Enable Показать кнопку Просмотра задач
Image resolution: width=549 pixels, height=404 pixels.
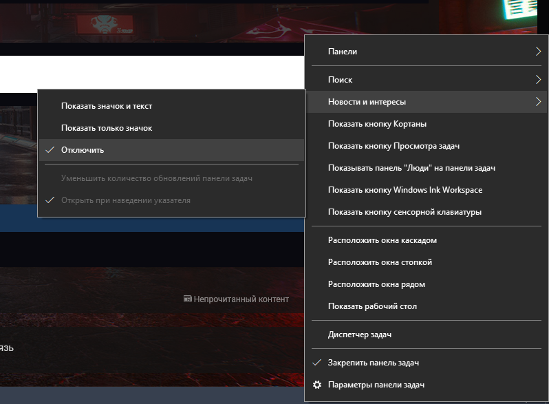click(x=394, y=146)
